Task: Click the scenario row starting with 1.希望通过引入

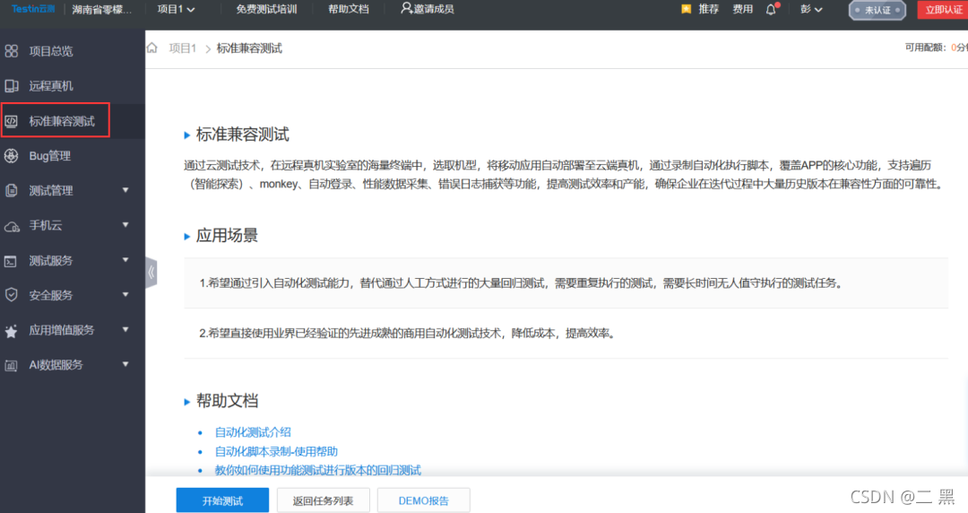Action: pyautogui.click(x=566, y=283)
